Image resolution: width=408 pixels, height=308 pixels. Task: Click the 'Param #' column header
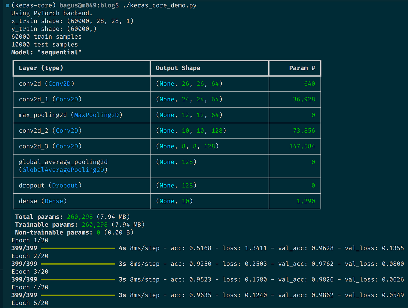coord(302,68)
